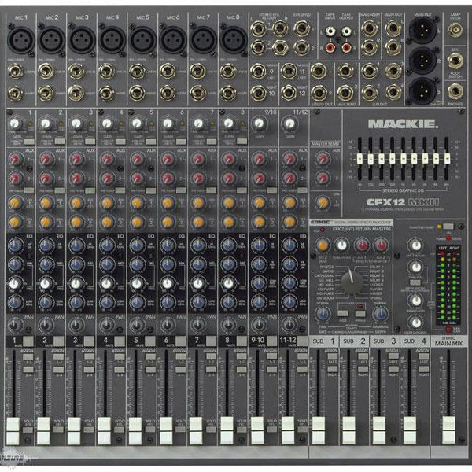The width and height of the screenshot is (472, 472).
Task: Toggle the pre-fader button on channel 4
Action: (120, 190)
